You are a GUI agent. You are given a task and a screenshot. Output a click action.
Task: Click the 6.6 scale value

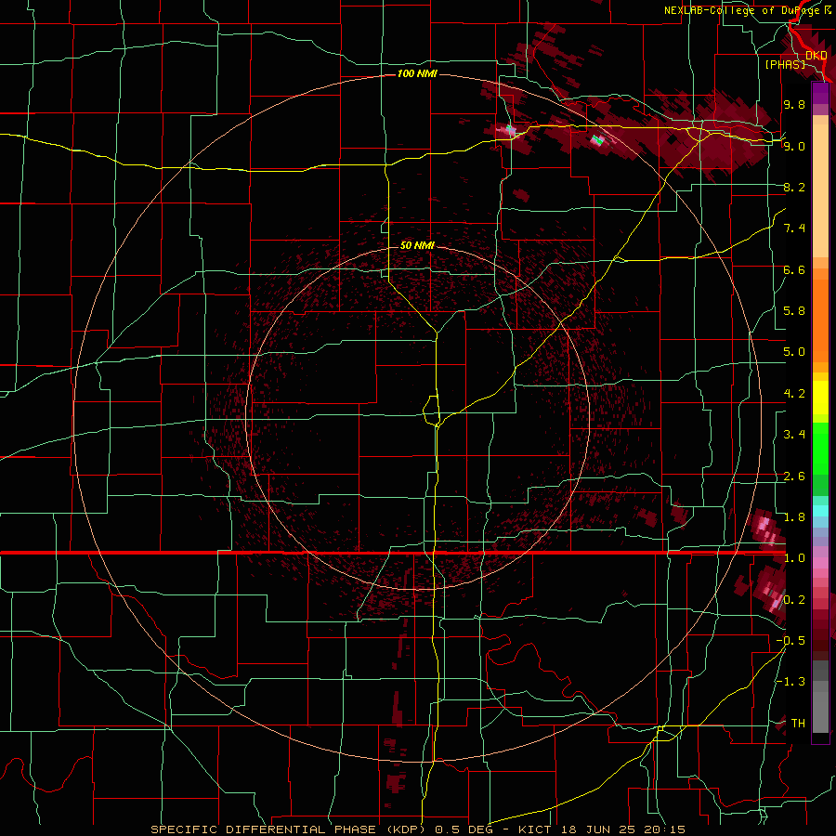(x=794, y=269)
